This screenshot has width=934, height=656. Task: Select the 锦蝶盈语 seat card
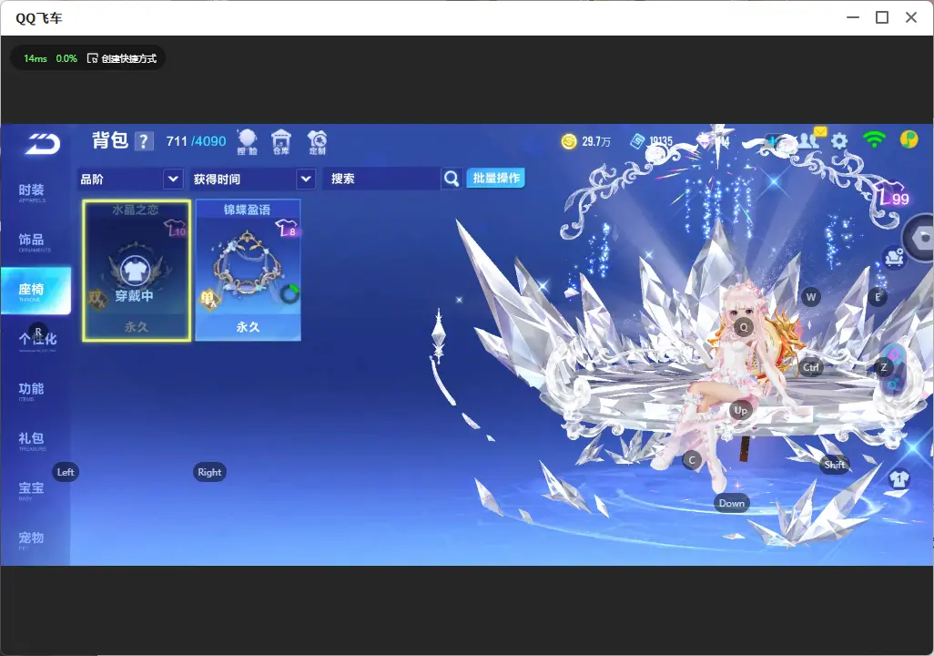[248, 271]
